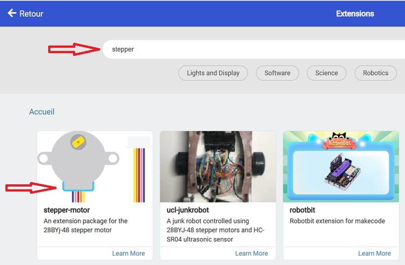
Task: Open the Accueil breadcrumb link
Action: [41, 112]
